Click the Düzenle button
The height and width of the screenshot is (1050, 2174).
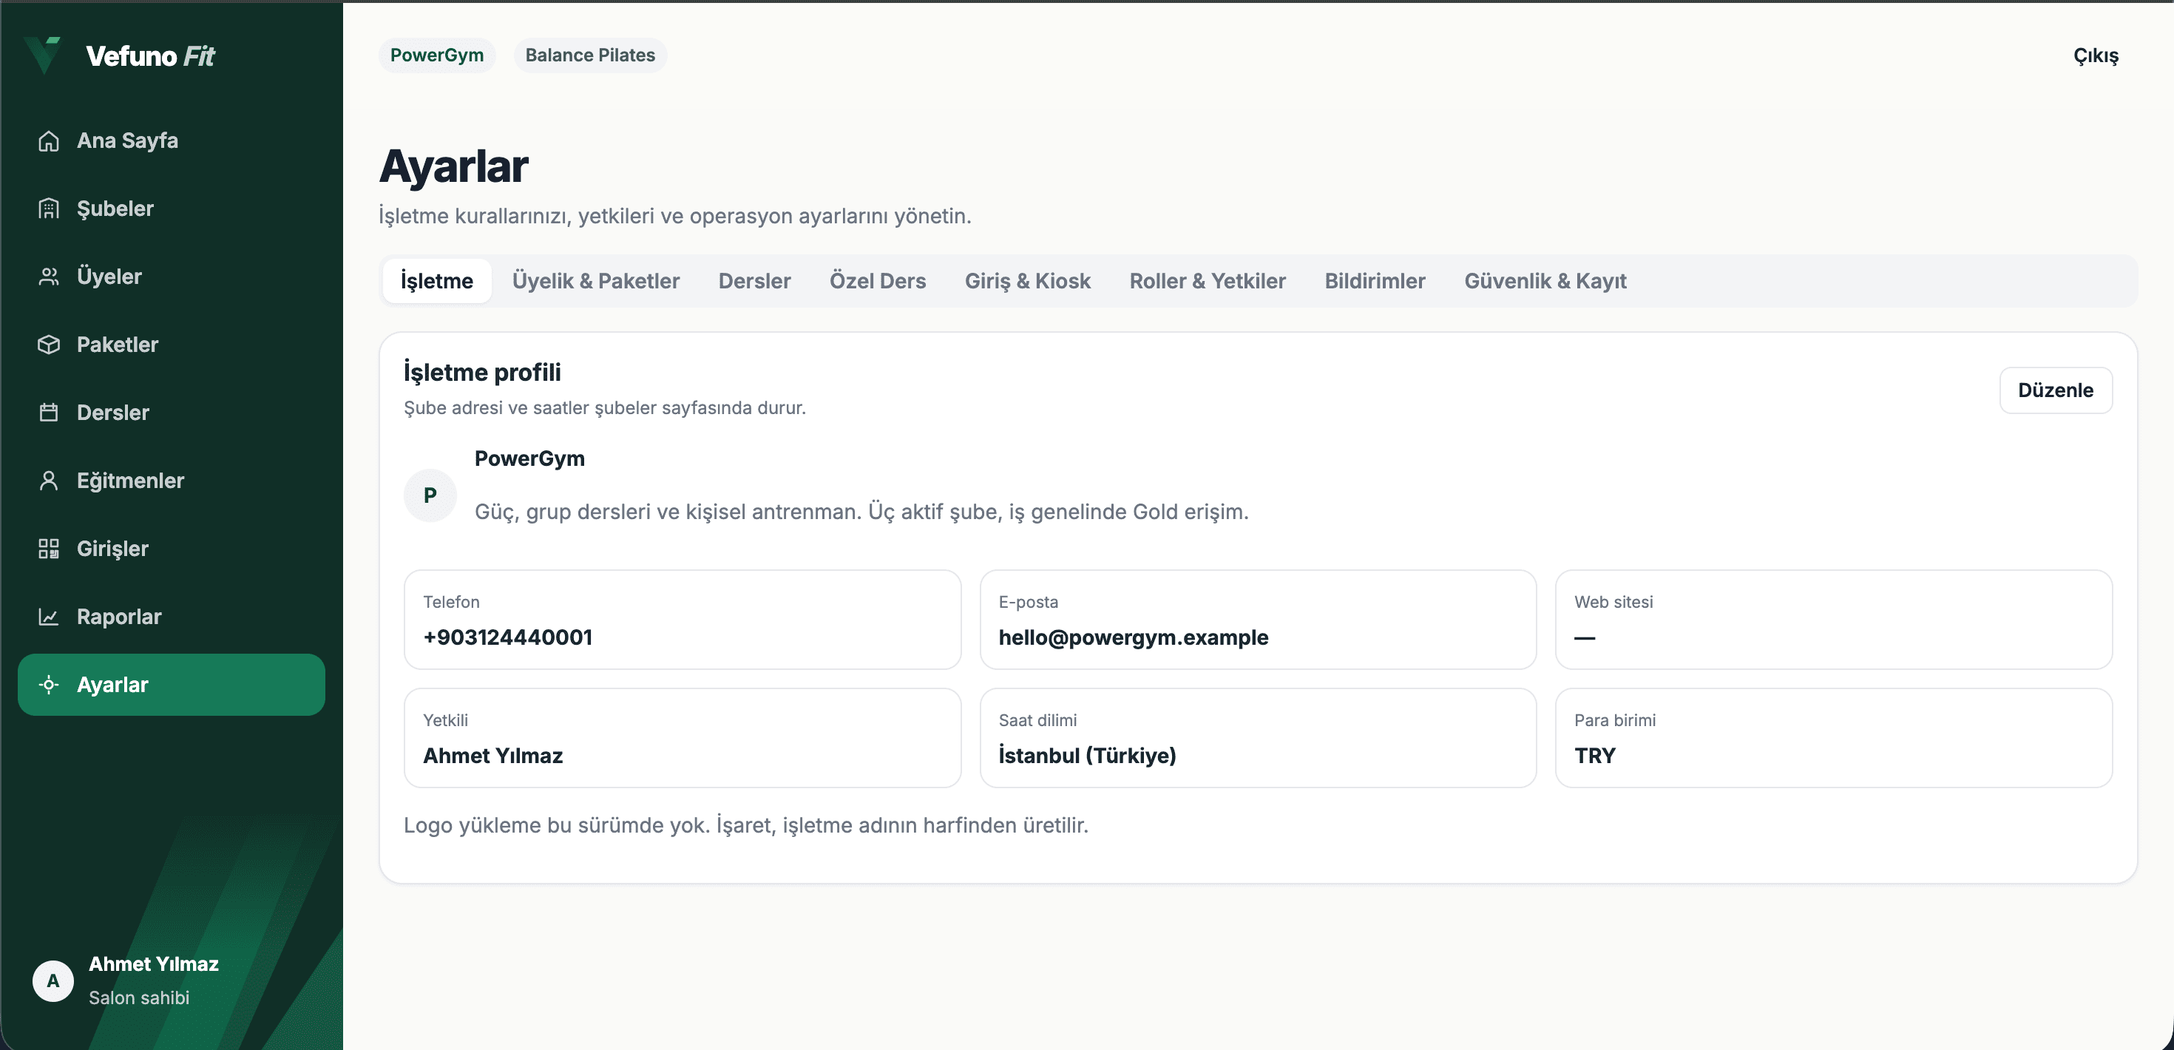[x=2055, y=390]
